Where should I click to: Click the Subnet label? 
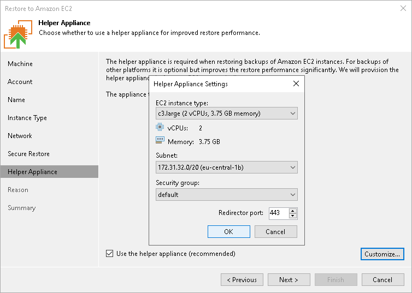(x=167, y=156)
